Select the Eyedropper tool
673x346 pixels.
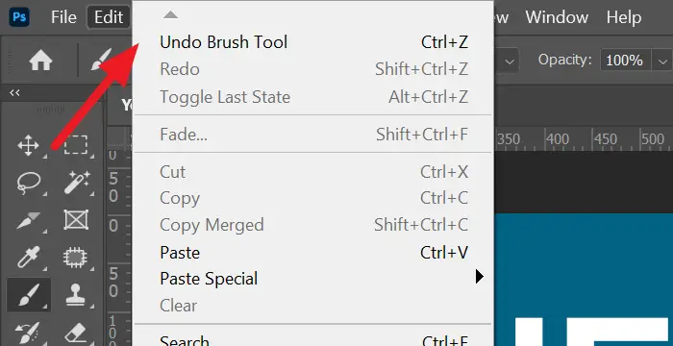28,258
